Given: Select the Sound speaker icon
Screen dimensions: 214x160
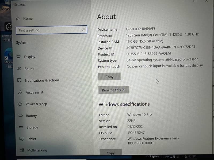Looking at the screenshot, I should click(19, 69).
